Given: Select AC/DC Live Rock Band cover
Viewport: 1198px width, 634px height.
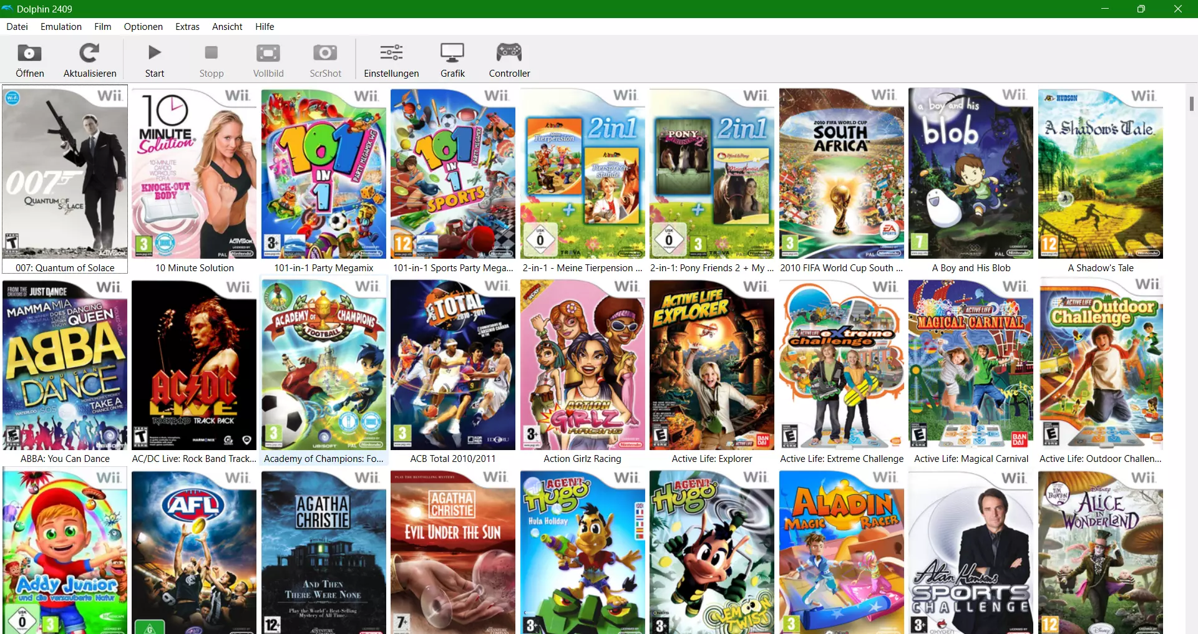Looking at the screenshot, I should point(194,365).
